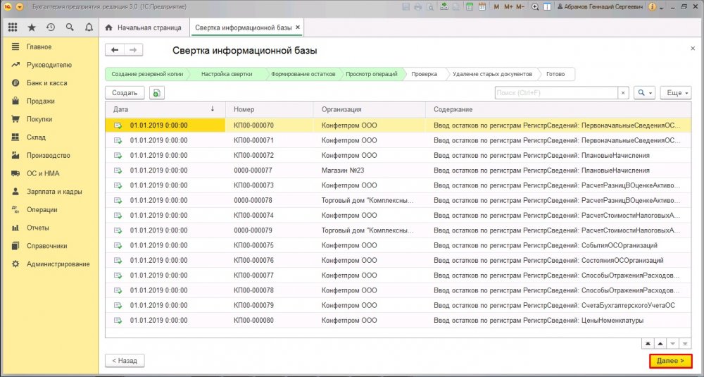Open Favorites star icon
This screenshot has width=704, height=377.
click(x=32, y=27)
